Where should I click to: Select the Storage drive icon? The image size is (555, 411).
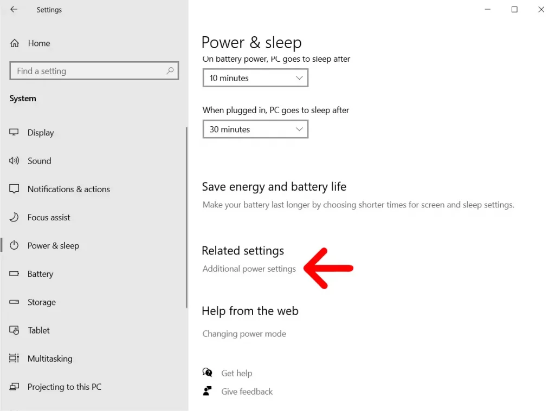click(x=15, y=302)
